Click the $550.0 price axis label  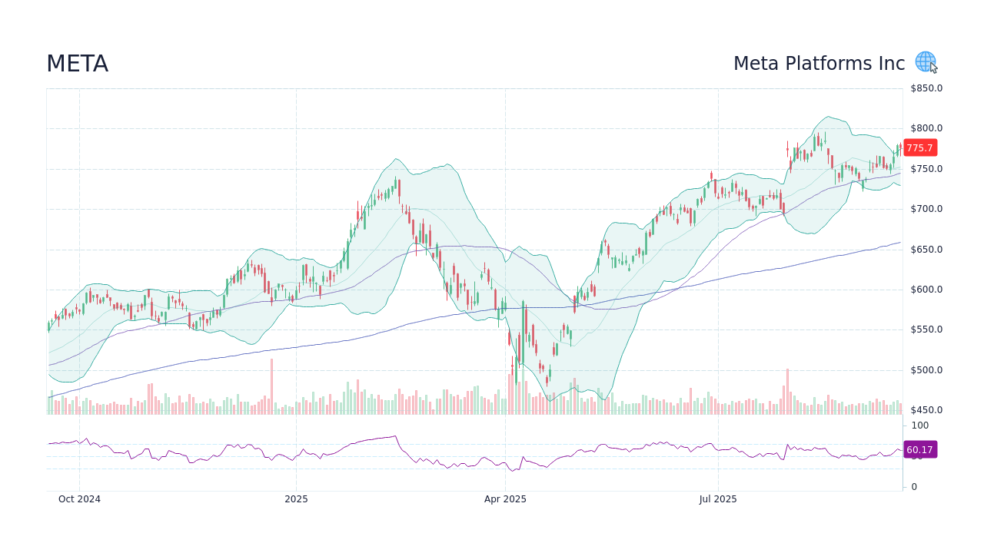click(x=926, y=329)
